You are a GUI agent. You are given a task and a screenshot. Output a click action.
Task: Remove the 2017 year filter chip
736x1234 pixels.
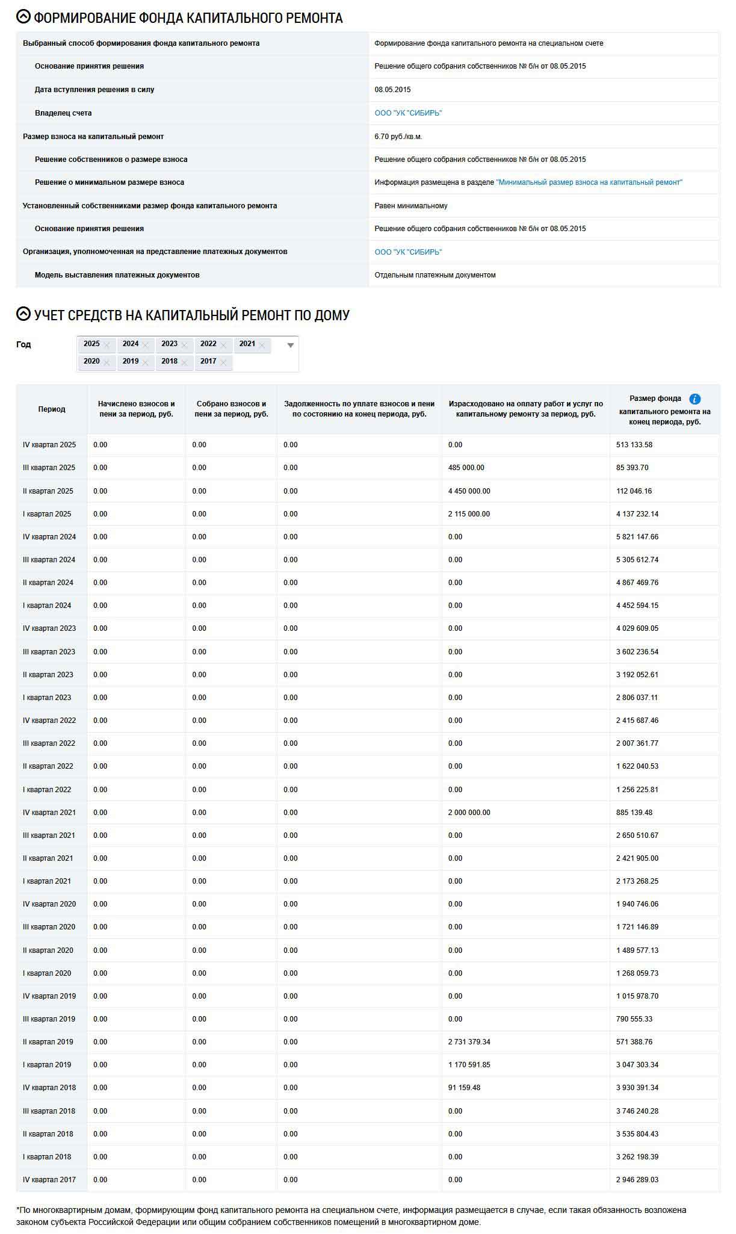223,363
